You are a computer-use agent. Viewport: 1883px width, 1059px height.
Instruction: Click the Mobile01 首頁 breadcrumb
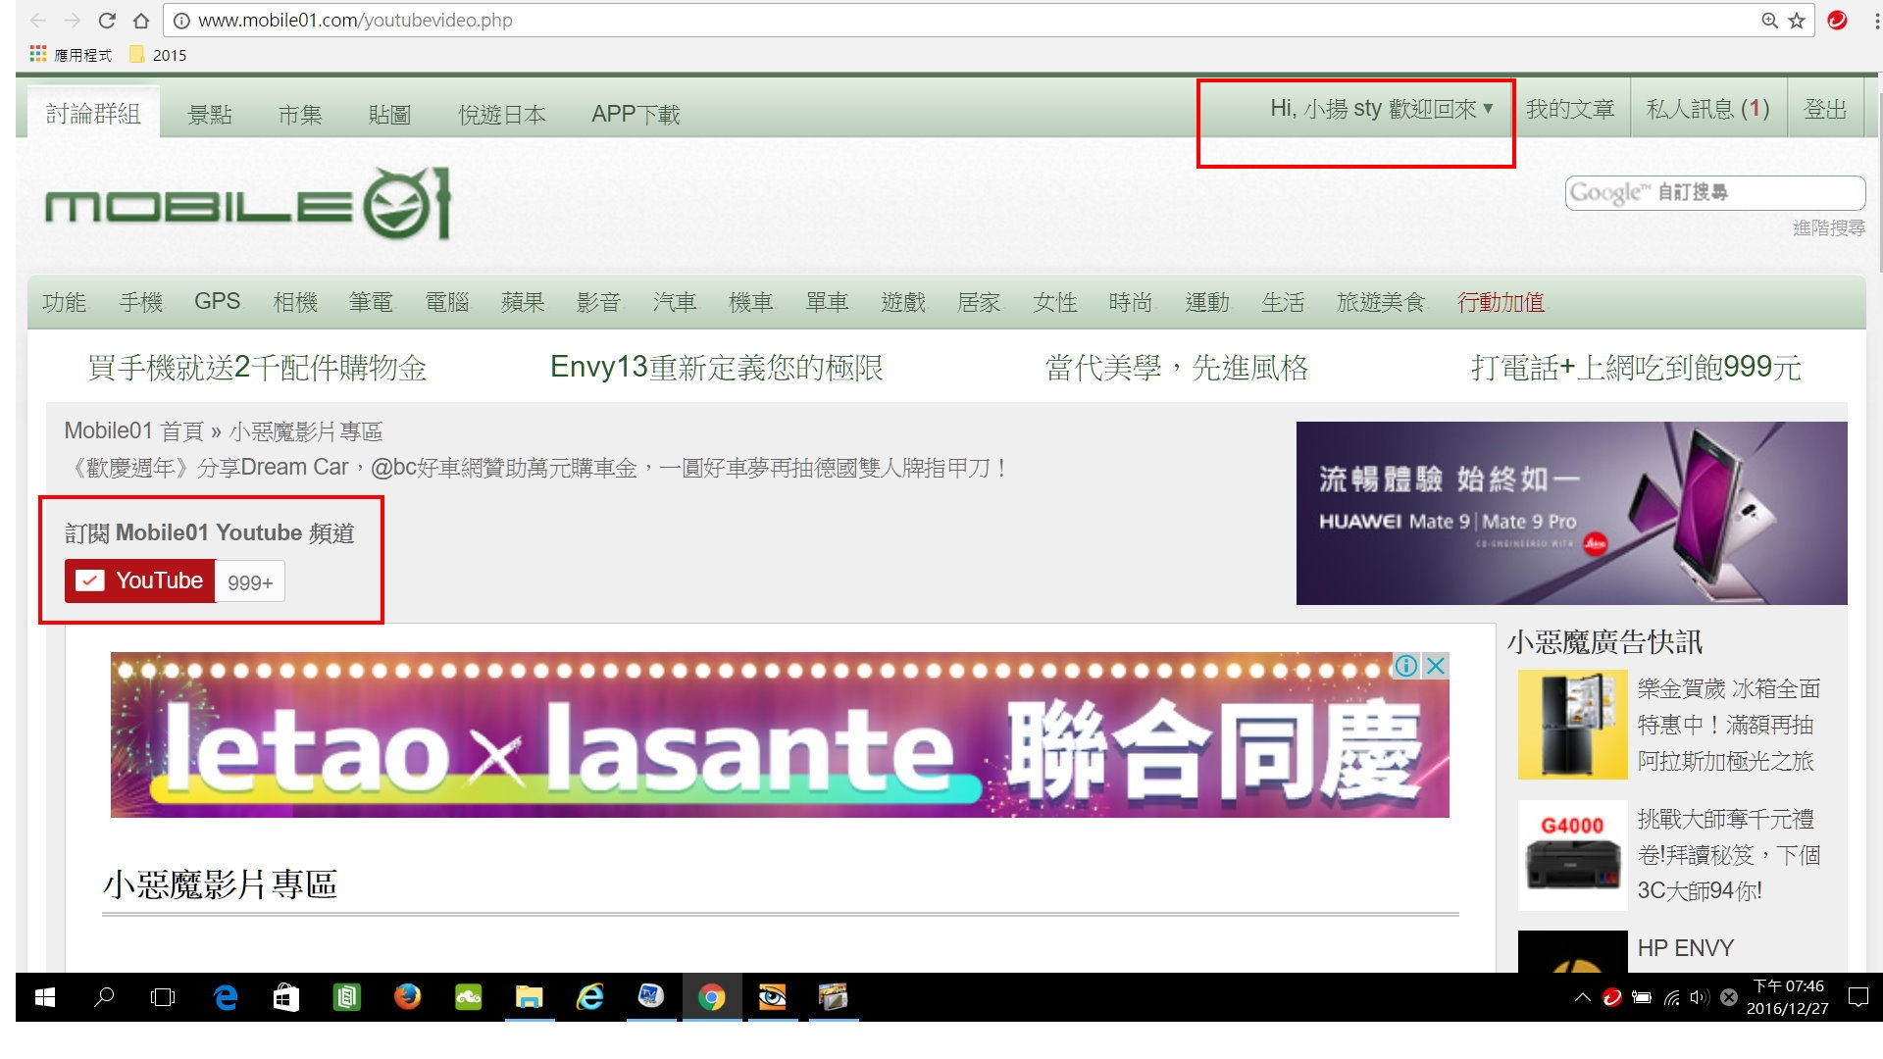(133, 431)
